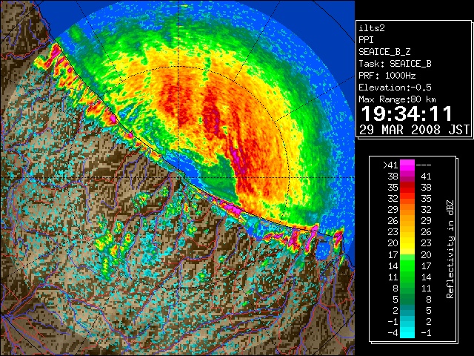The width and height of the screenshot is (474, 356).
Task: Click the "Max Range:80 km" line
Action: (397, 99)
